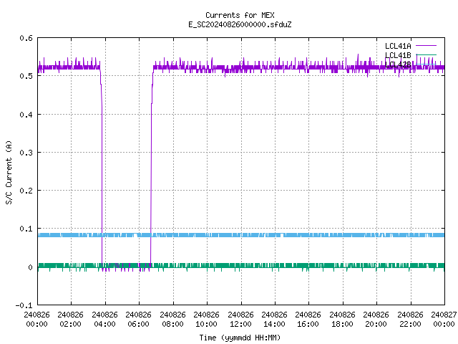Click the 0.5 y-axis tick label

pos(26,76)
